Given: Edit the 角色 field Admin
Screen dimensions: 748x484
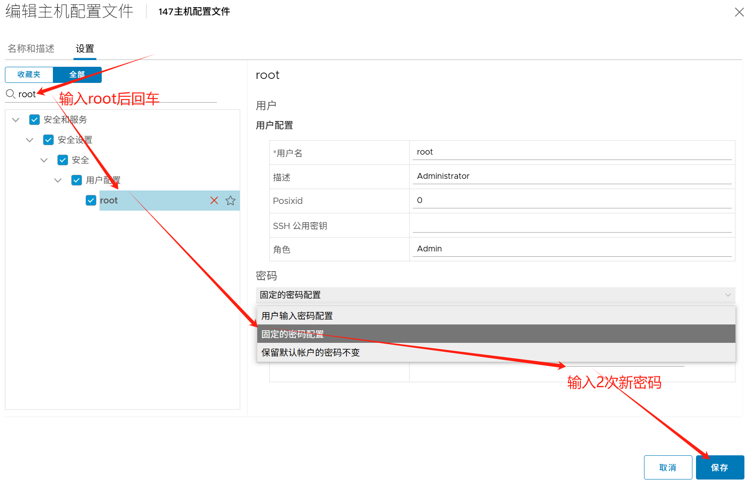Looking at the screenshot, I should click(x=572, y=249).
